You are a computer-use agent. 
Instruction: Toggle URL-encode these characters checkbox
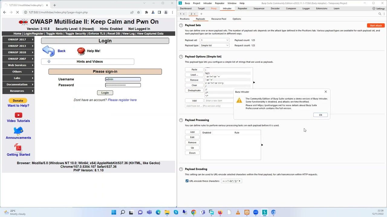tap(187, 181)
